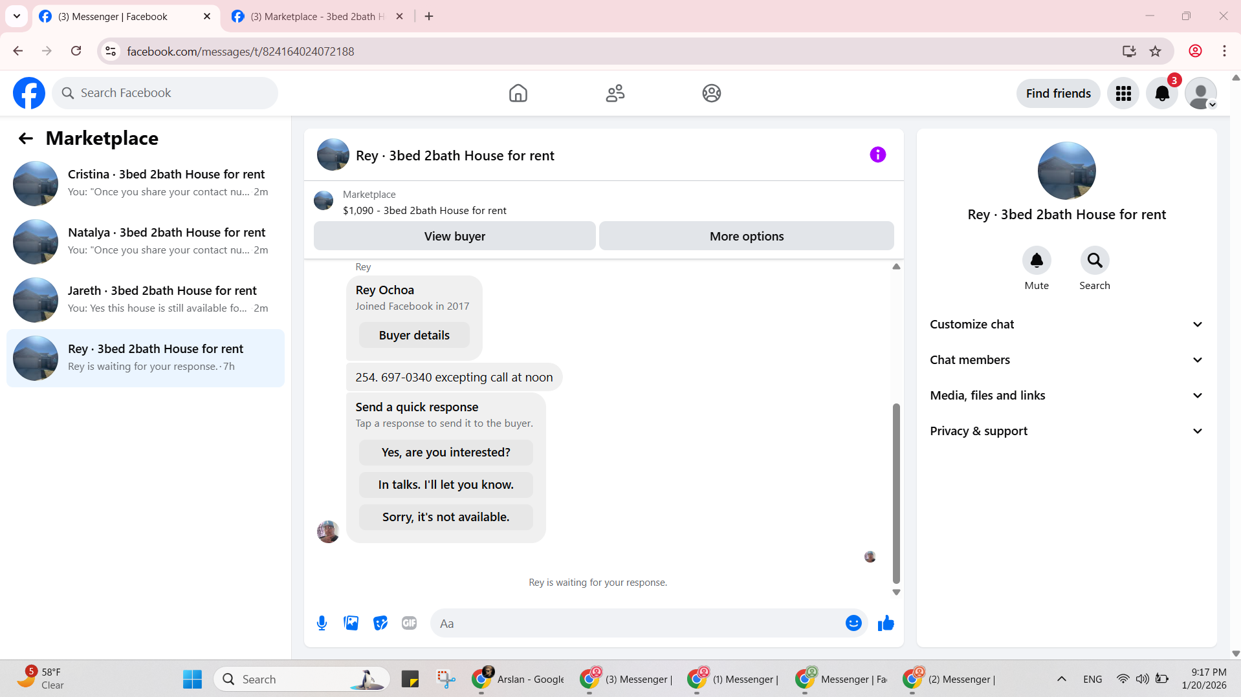Go back using the Marketplace back arrow
1241x697 pixels.
tap(26, 138)
